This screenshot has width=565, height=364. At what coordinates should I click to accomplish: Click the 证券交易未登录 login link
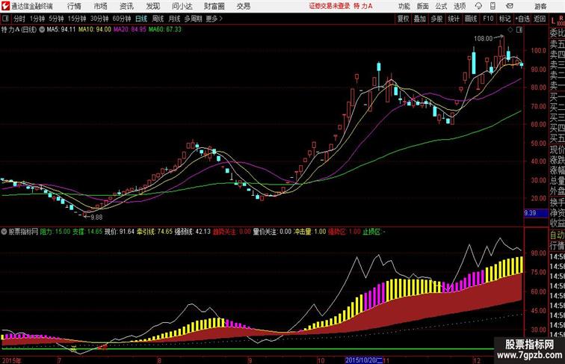(330, 6)
